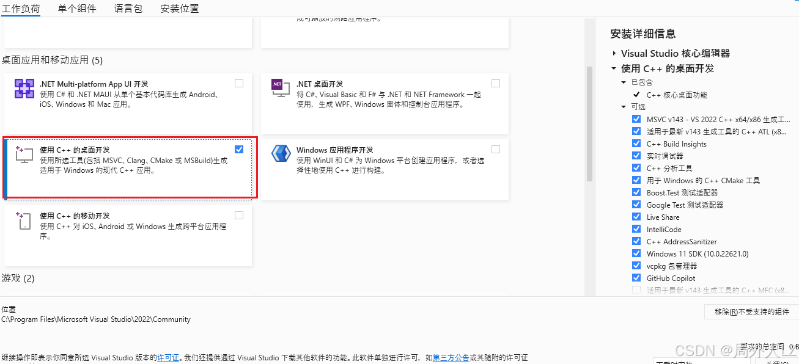Viewport: 799px width, 364px height.
Task: Uncheck the C++ AddressSanitizer checkbox
Action: click(637, 241)
